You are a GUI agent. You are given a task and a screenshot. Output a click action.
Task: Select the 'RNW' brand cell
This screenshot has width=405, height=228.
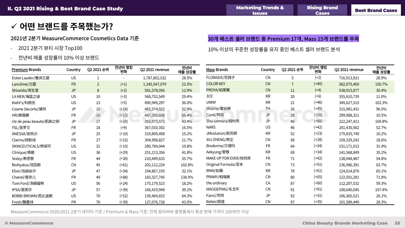[x=215, y=171]
